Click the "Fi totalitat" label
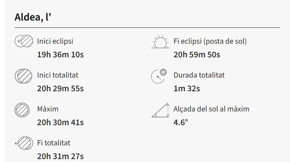This screenshot has height=162, width=297. (x=54, y=143)
